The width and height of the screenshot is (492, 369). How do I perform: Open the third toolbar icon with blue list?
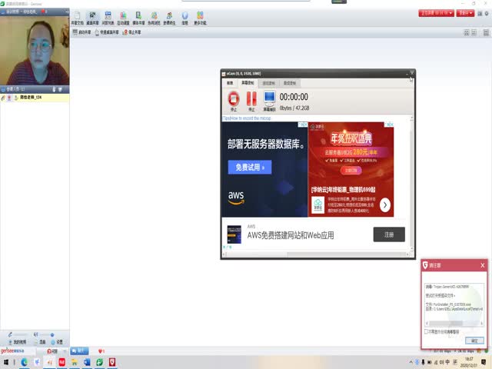108,18
